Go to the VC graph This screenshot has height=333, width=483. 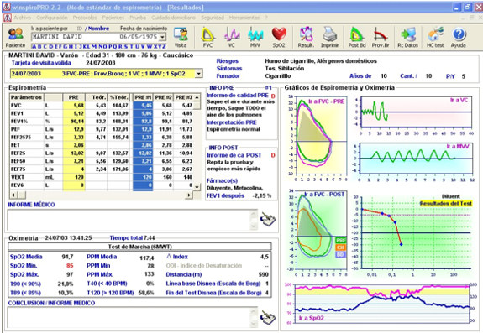[x=459, y=100]
